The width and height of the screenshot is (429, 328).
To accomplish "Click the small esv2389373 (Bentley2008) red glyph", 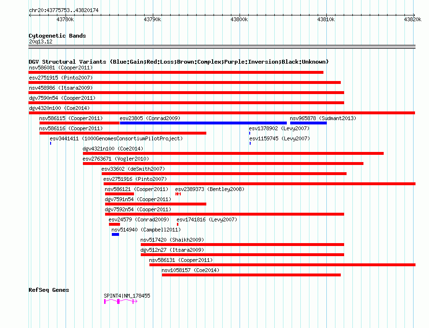I will [x=178, y=194].
